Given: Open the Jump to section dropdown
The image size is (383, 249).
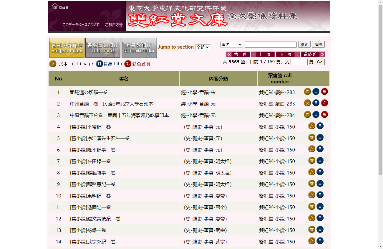Looking at the screenshot, I should tap(203, 47).
